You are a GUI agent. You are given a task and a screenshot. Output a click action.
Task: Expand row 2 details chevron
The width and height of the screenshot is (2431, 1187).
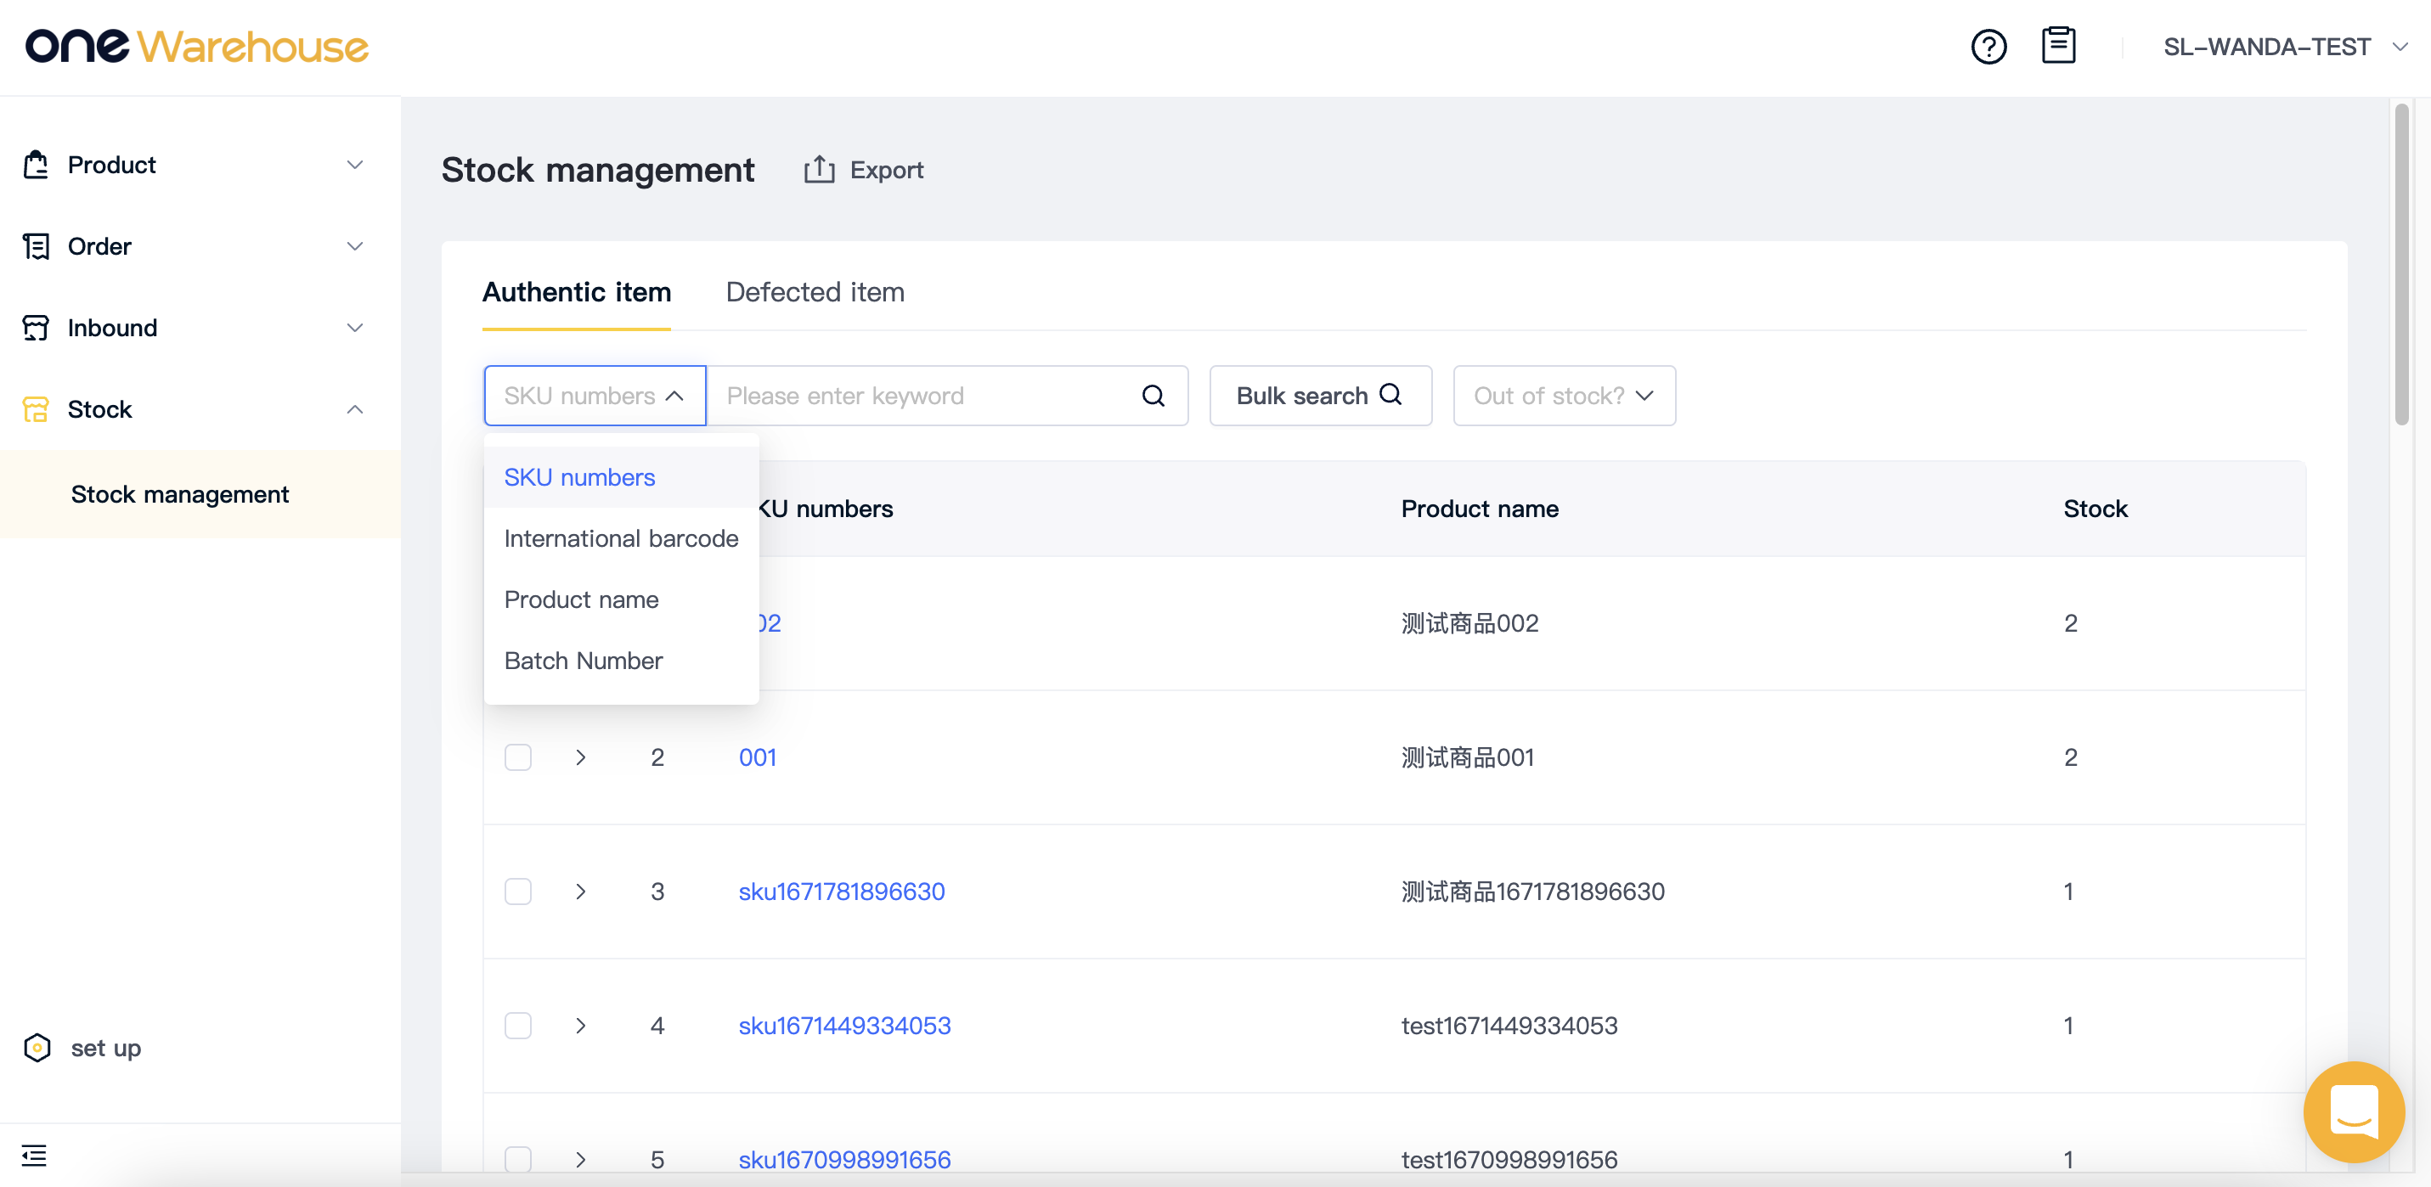pyautogui.click(x=580, y=757)
